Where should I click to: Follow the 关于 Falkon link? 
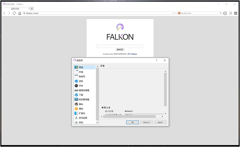point(132,54)
